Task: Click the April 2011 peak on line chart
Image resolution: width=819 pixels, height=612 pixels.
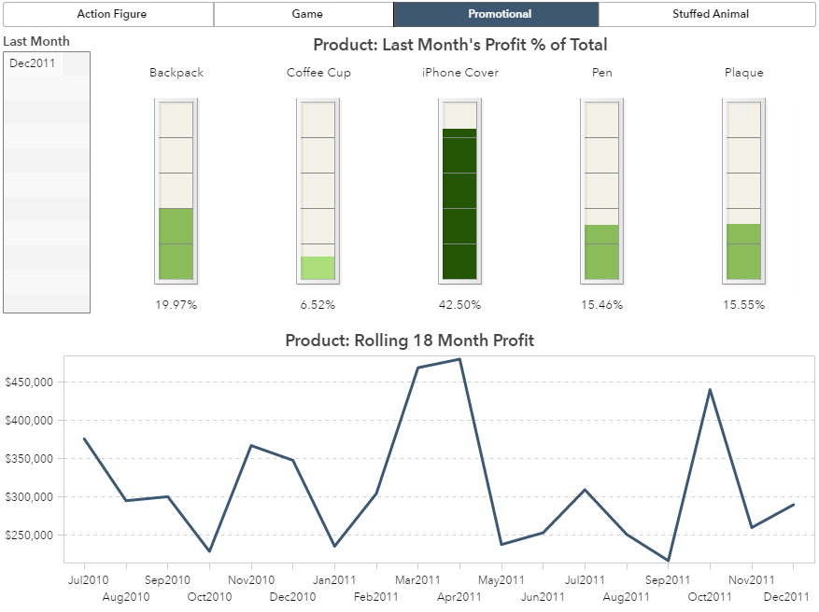Action: coord(459,359)
